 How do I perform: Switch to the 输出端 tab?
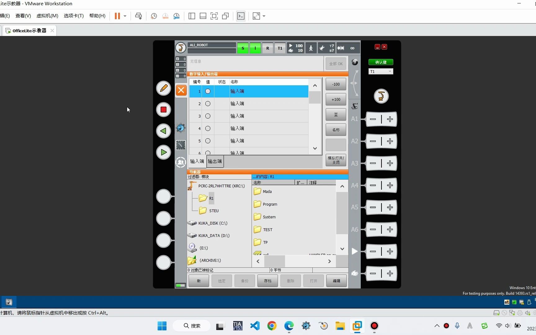(215, 161)
